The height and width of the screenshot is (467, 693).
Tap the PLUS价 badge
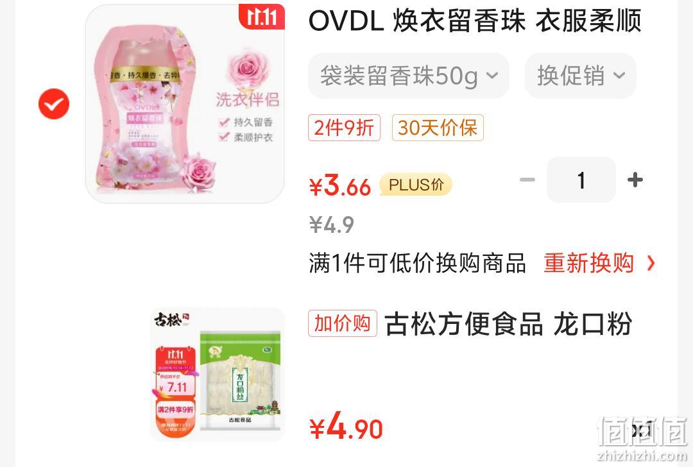[x=416, y=185]
